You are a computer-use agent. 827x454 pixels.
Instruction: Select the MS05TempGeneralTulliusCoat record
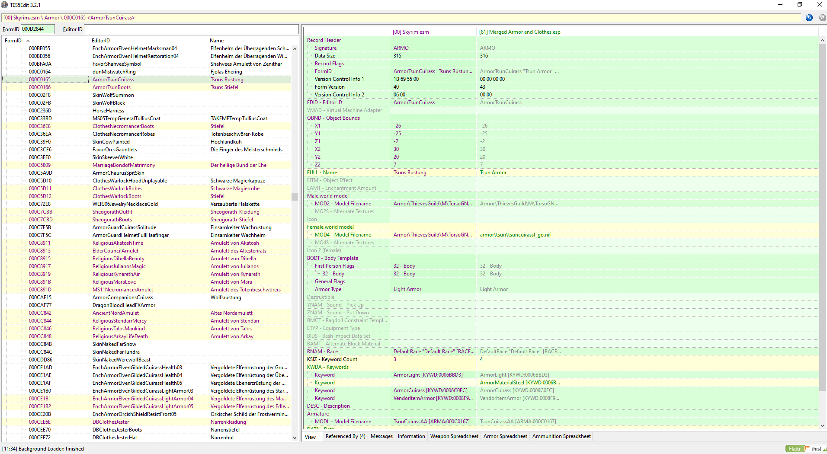click(x=147, y=118)
